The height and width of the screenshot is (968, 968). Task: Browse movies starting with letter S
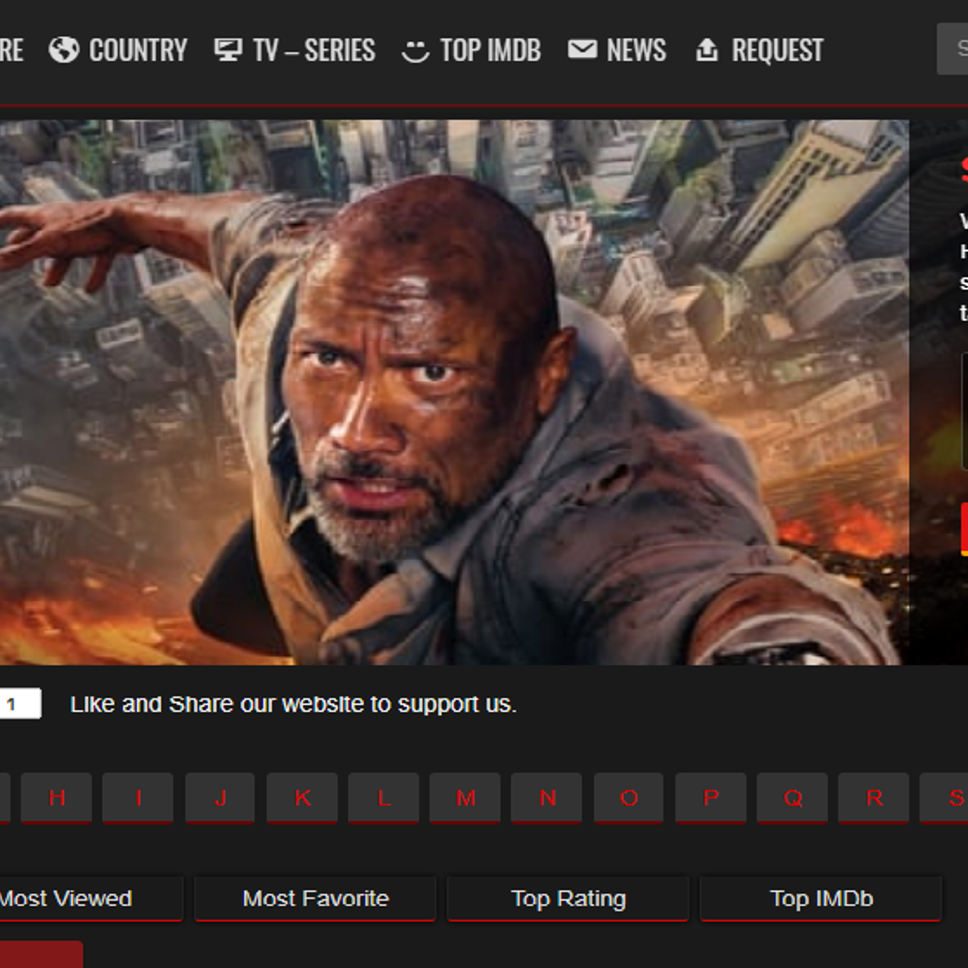944,798
